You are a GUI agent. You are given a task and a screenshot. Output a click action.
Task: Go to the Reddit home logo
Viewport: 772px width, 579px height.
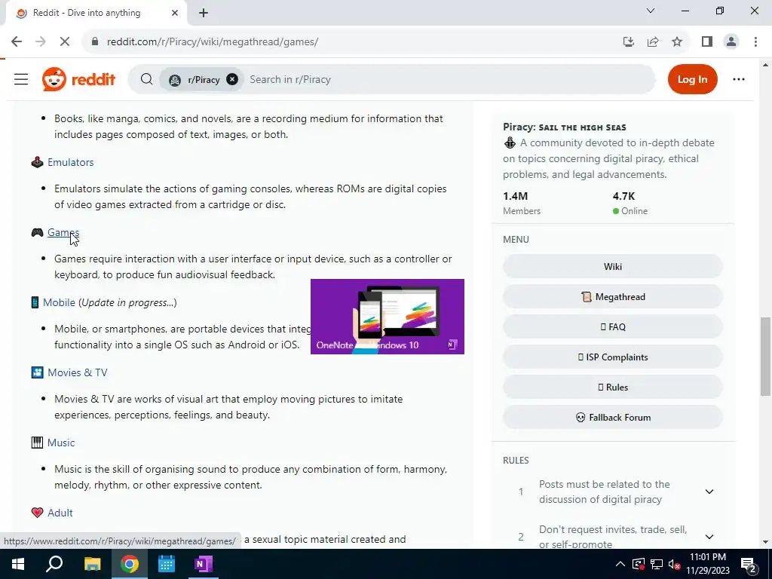(78, 79)
